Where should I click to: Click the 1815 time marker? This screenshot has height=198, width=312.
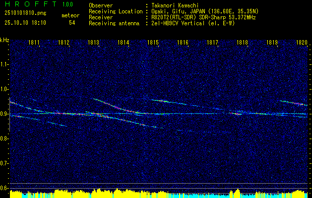pos(153,43)
